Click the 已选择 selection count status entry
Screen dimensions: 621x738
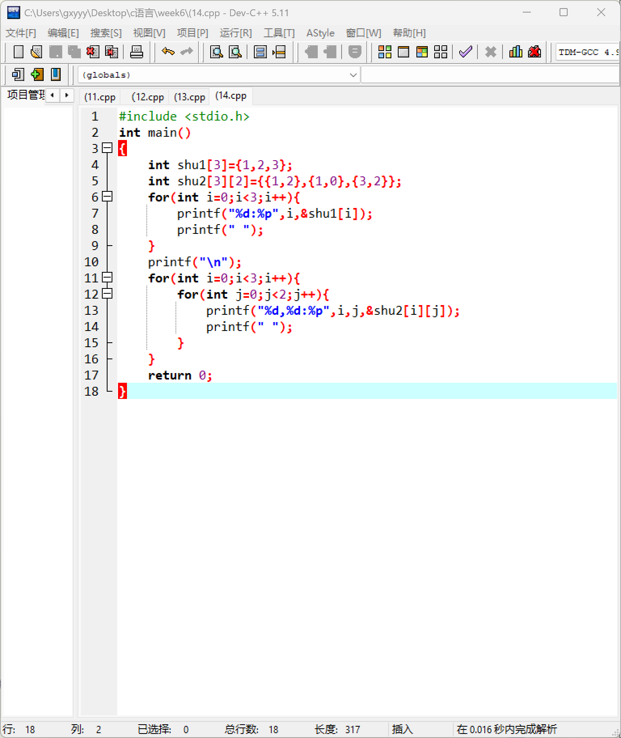[163, 729]
